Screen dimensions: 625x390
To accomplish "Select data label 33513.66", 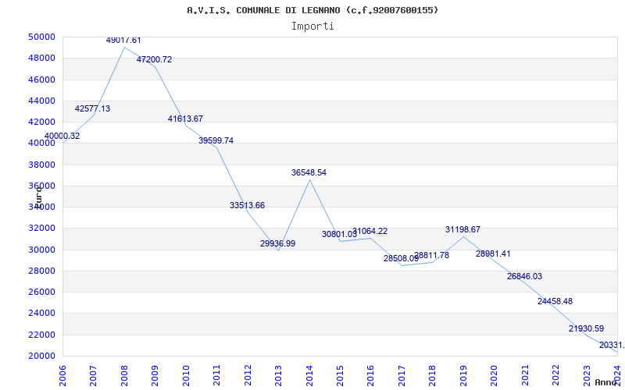I will tap(247, 205).
